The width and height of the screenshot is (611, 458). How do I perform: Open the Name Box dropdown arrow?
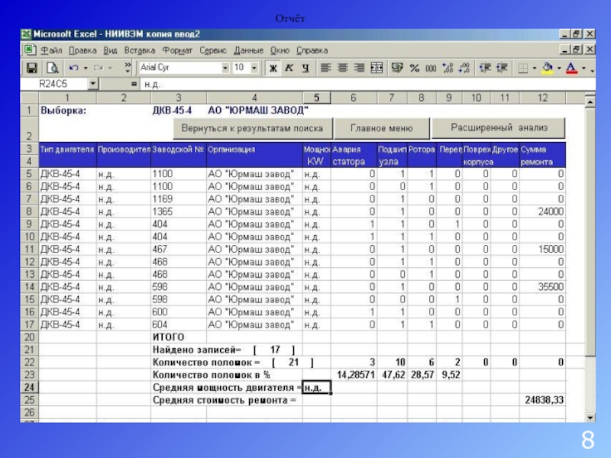pos(93,83)
